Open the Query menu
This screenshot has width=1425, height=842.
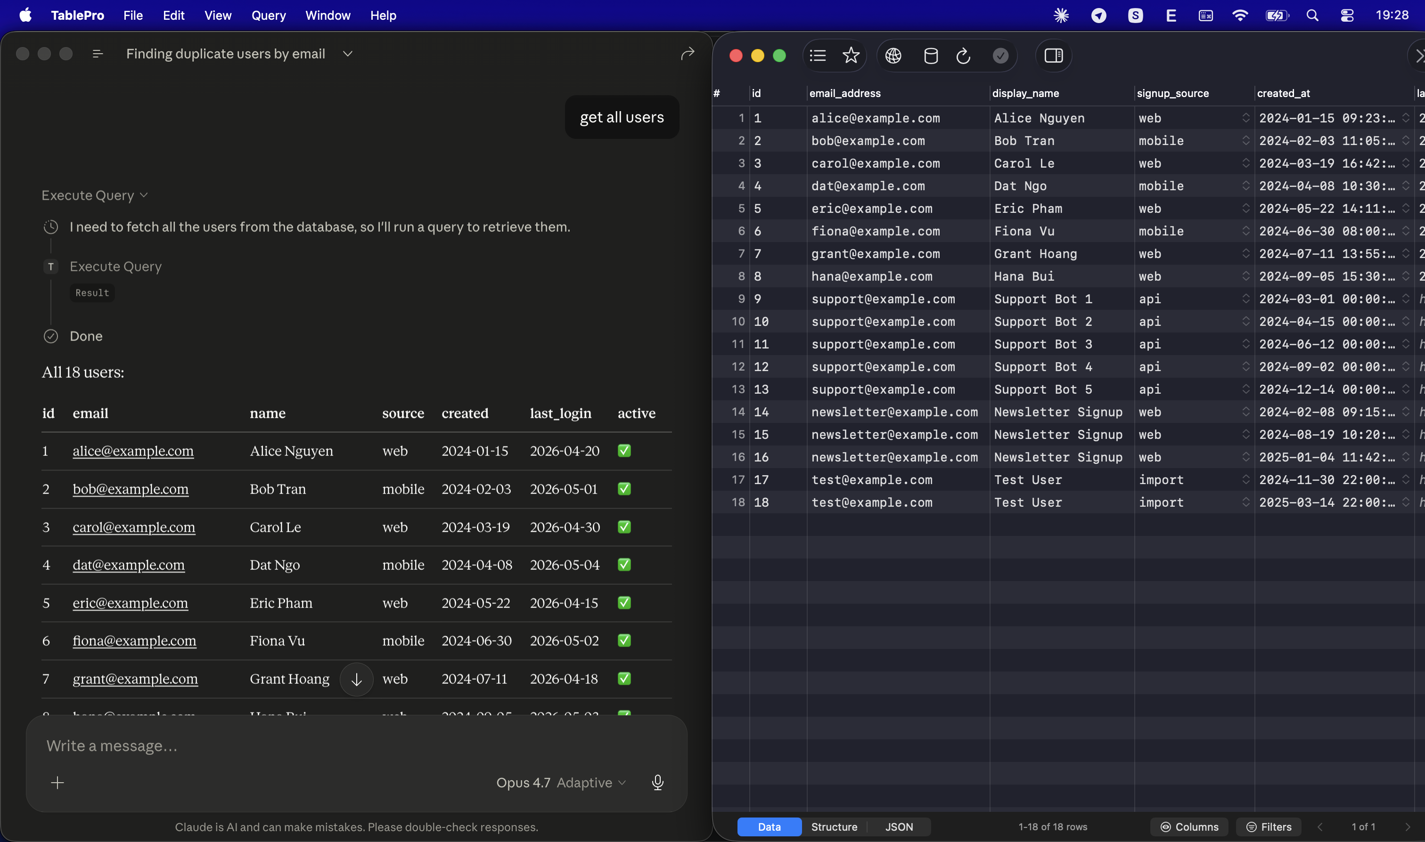pyautogui.click(x=269, y=16)
